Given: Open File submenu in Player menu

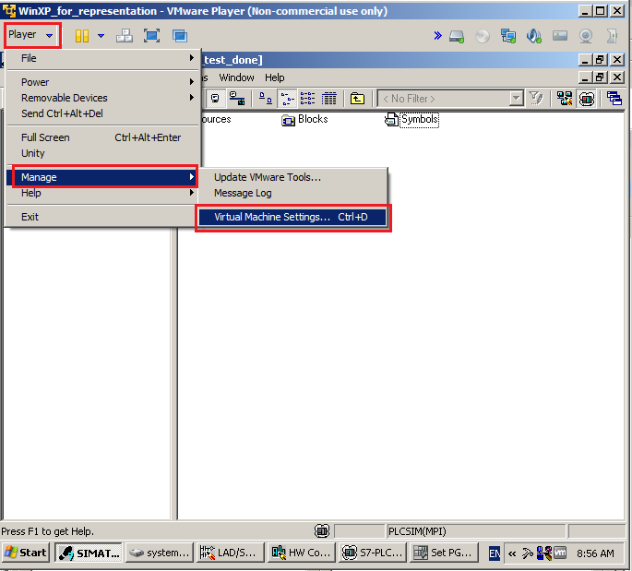Looking at the screenshot, I should tap(103, 58).
